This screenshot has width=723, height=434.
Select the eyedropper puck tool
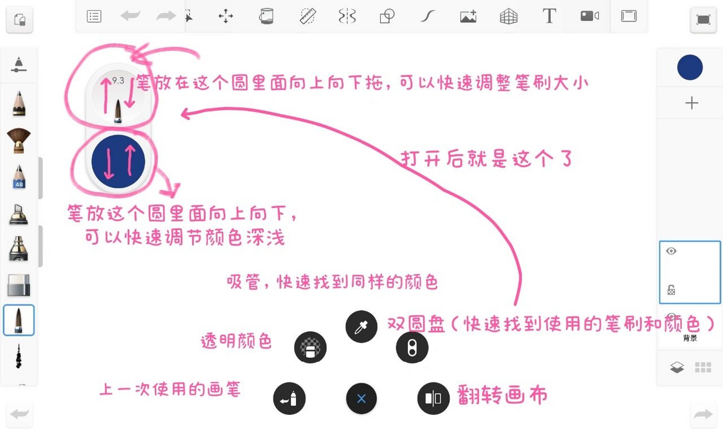(361, 327)
